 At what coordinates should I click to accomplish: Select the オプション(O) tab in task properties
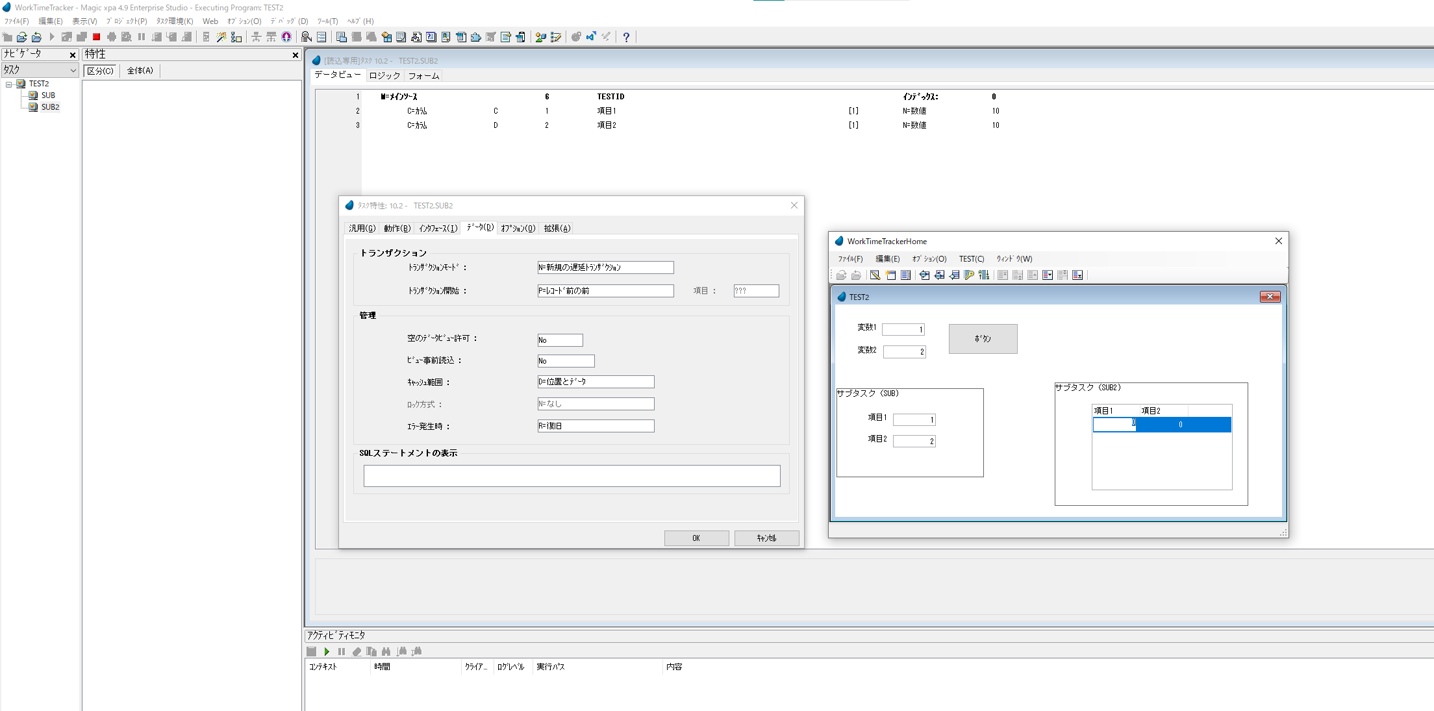coord(518,228)
